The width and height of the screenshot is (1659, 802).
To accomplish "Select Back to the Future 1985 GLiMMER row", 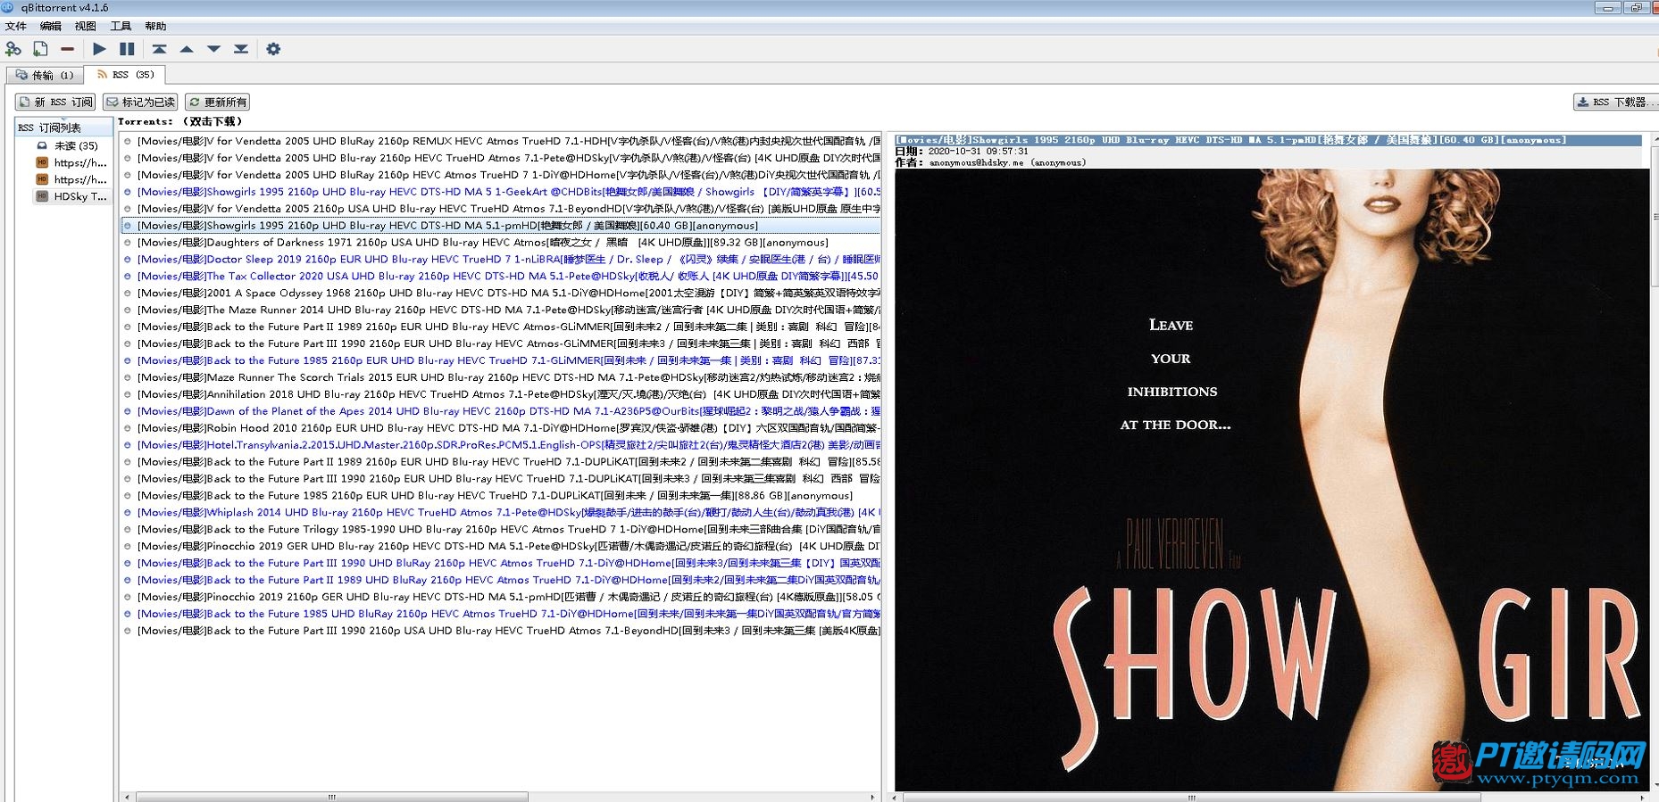I will [501, 360].
